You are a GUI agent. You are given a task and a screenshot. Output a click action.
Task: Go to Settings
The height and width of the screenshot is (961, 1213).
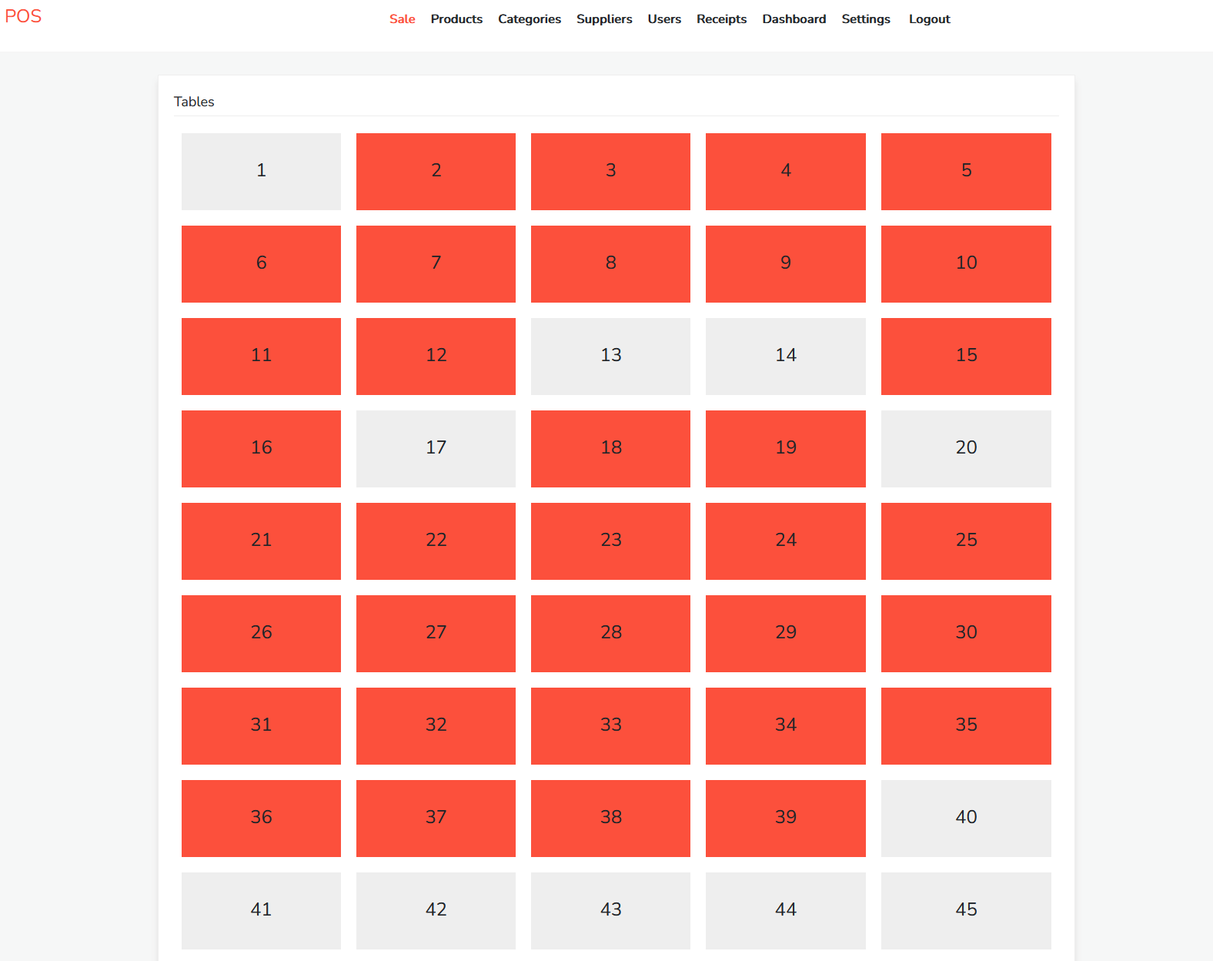pyautogui.click(x=865, y=19)
